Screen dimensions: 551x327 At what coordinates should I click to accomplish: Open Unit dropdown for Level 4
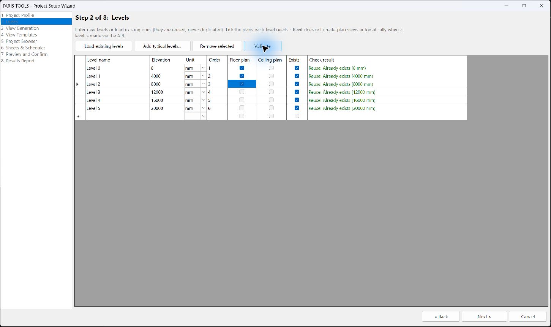pyautogui.click(x=203, y=100)
